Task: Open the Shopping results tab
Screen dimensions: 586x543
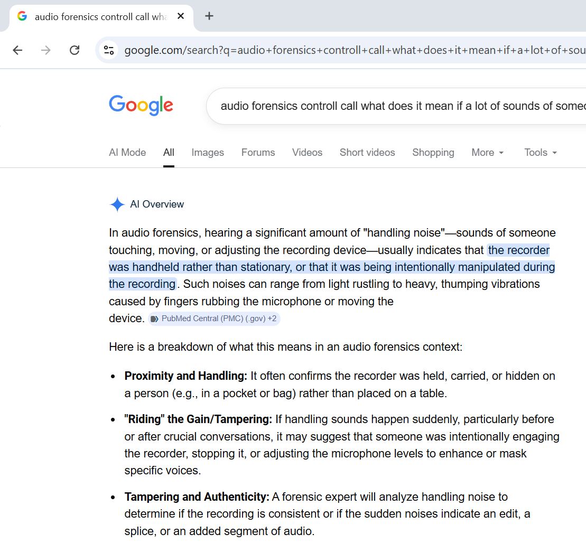Action: pos(433,152)
